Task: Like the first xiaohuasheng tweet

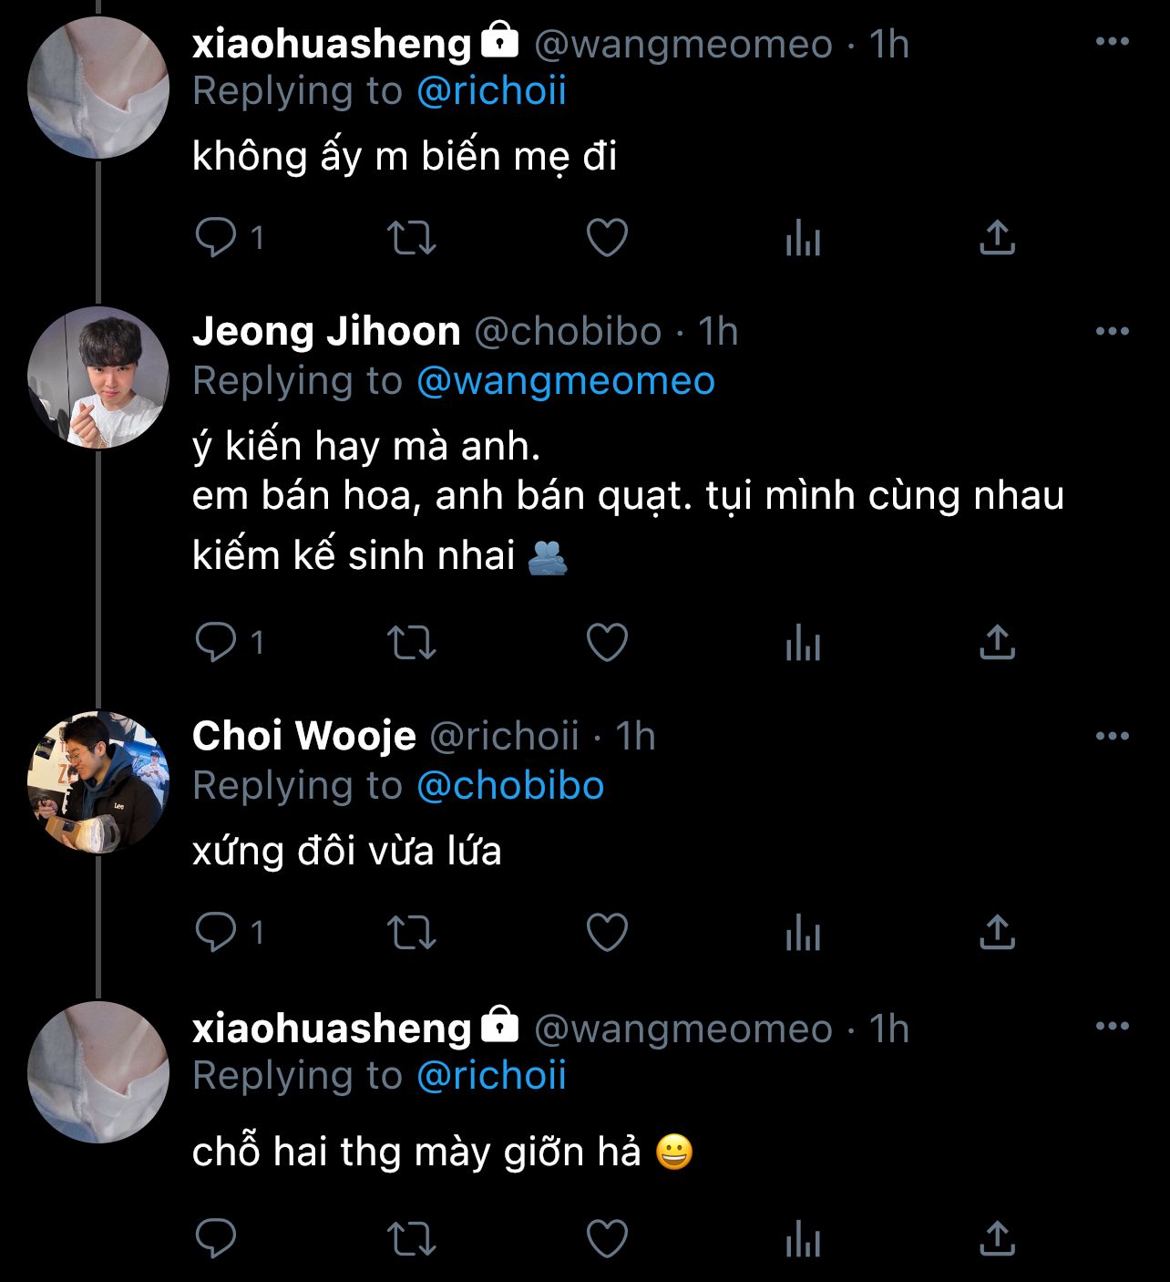Action: pyautogui.click(x=607, y=238)
